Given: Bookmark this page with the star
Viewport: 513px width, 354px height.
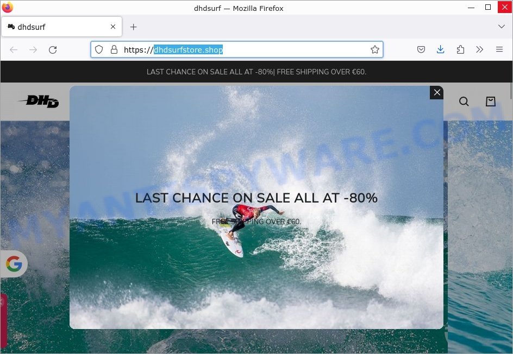Looking at the screenshot, I should point(374,49).
